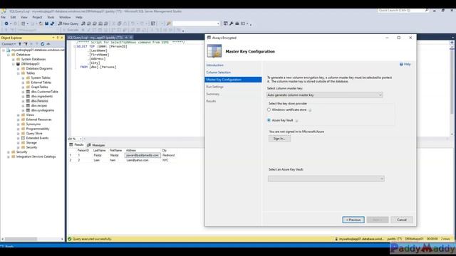Click the info icon next to Azure Key Vault
The width and height of the screenshot is (456, 256).
[x=296, y=120]
